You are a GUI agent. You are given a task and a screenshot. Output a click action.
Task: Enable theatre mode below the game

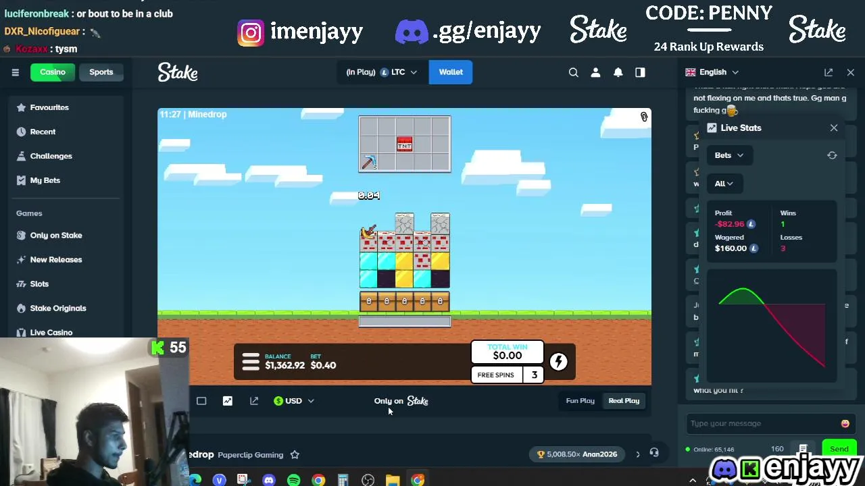click(x=201, y=401)
